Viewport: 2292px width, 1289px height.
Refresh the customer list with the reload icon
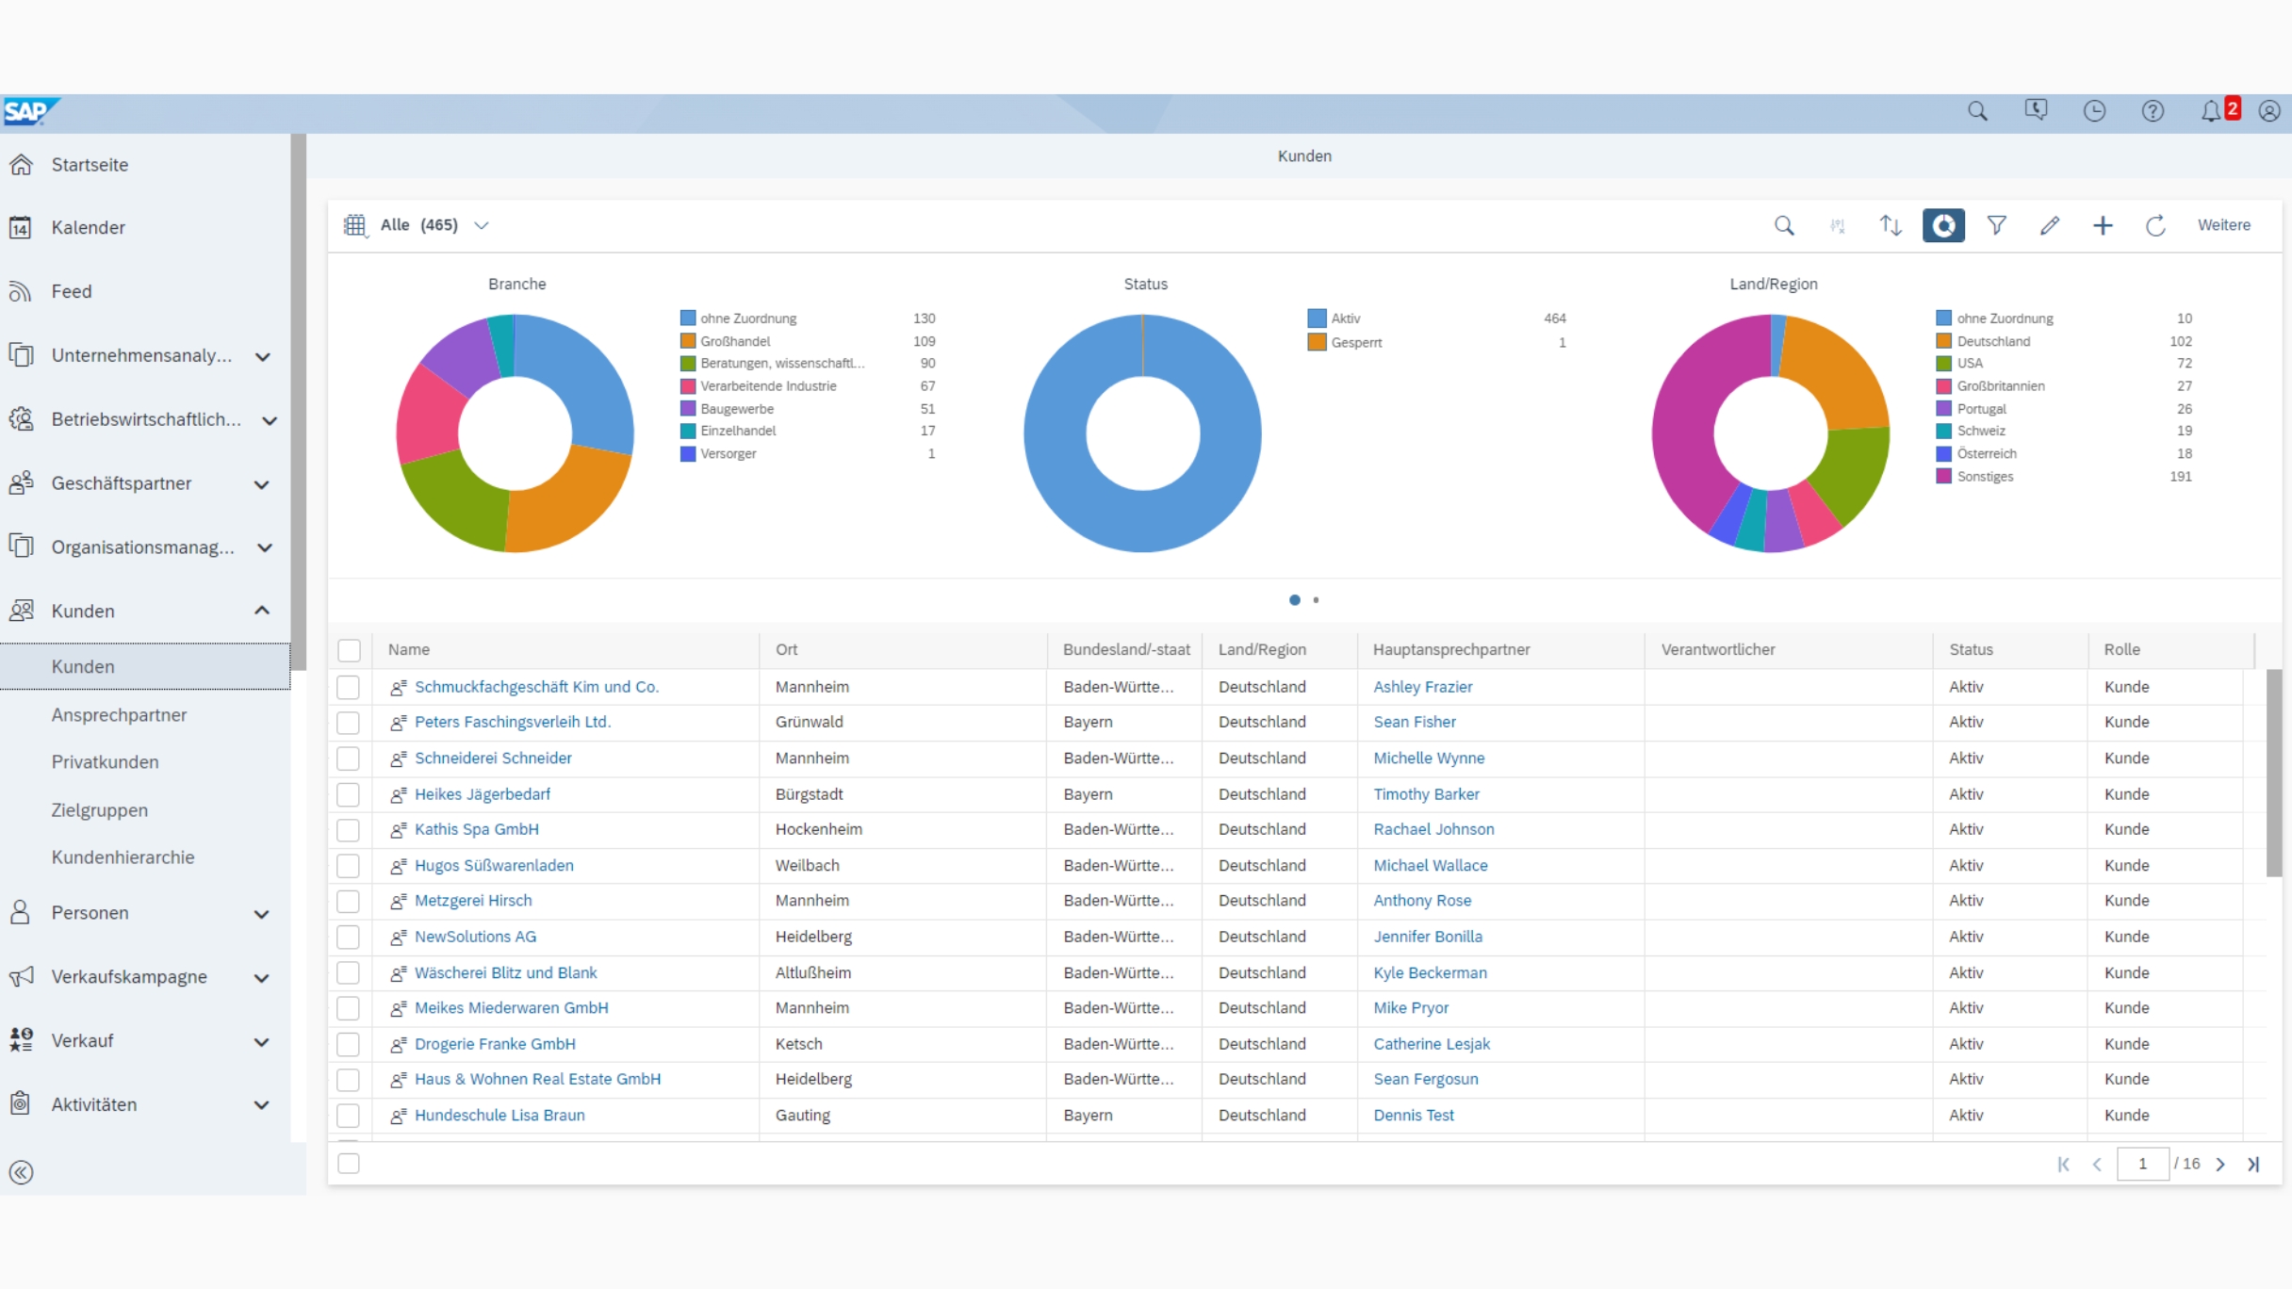2155,225
